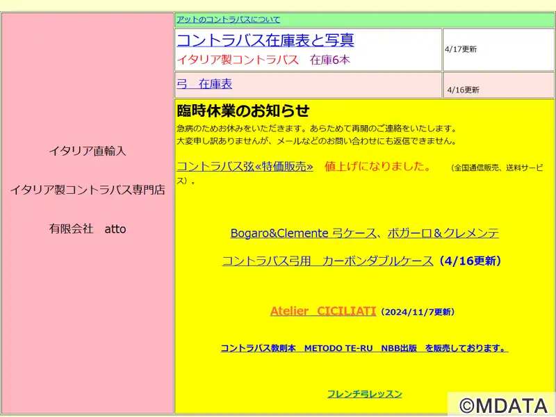Open コントラバス弓用 カーボンダブルケース link
Screen dimensions: 556x417
pyautogui.click(x=327, y=261)
